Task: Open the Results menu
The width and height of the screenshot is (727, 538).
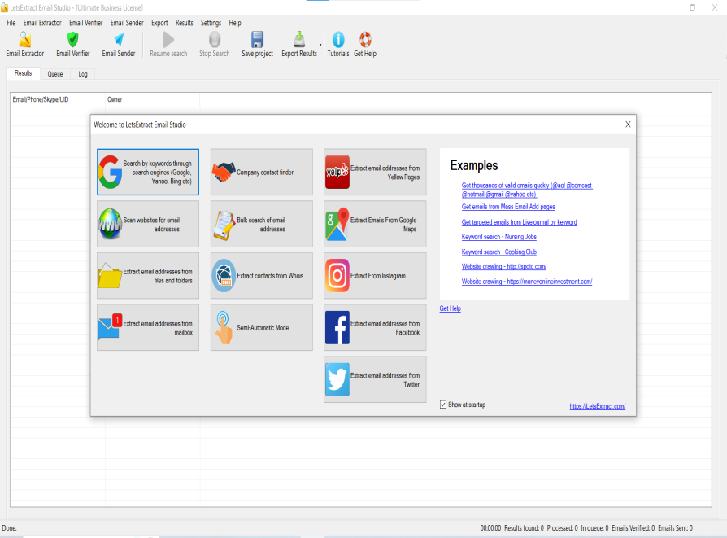Action: [184, 23]
